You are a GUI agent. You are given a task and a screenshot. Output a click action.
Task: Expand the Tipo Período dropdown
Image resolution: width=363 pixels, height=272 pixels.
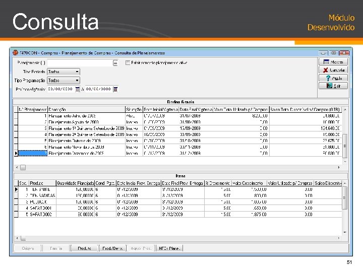coord(77,72)
